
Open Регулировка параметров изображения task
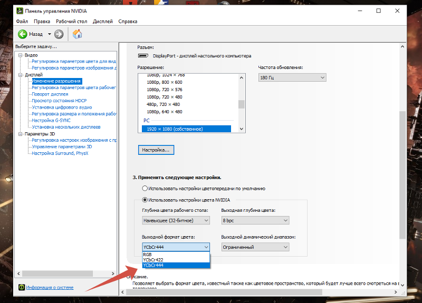click(x=74, y=68)
